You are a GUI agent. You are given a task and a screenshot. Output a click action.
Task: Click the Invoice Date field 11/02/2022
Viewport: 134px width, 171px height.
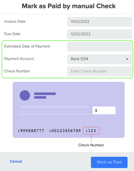[x=99, y=22]
